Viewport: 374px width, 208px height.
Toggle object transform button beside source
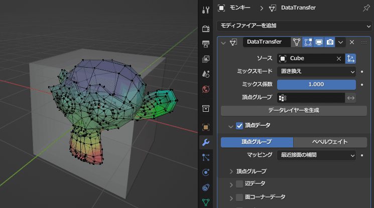point(350,59)
